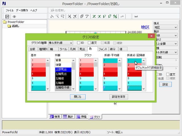Toggle the 3D checkbox in the graph settings dialog

point(78,43)
